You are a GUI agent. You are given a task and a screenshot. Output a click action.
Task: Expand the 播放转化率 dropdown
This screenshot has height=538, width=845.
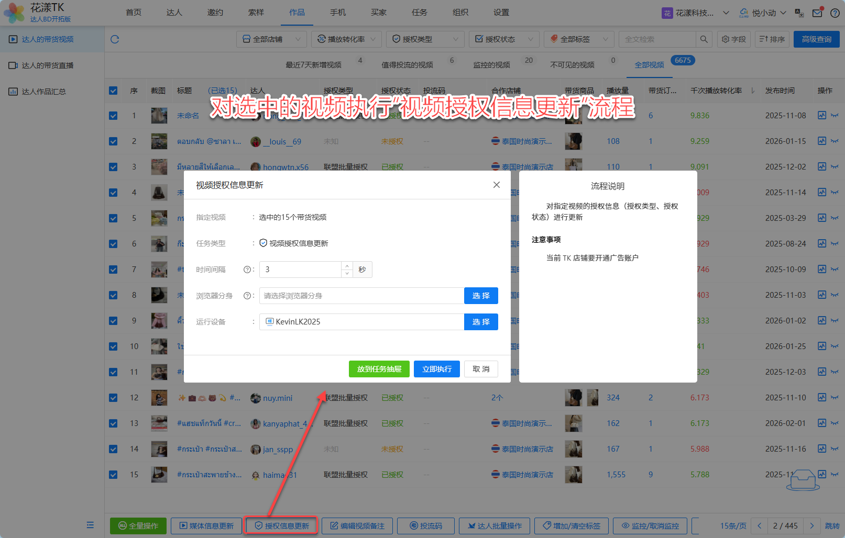pos(346,39)
